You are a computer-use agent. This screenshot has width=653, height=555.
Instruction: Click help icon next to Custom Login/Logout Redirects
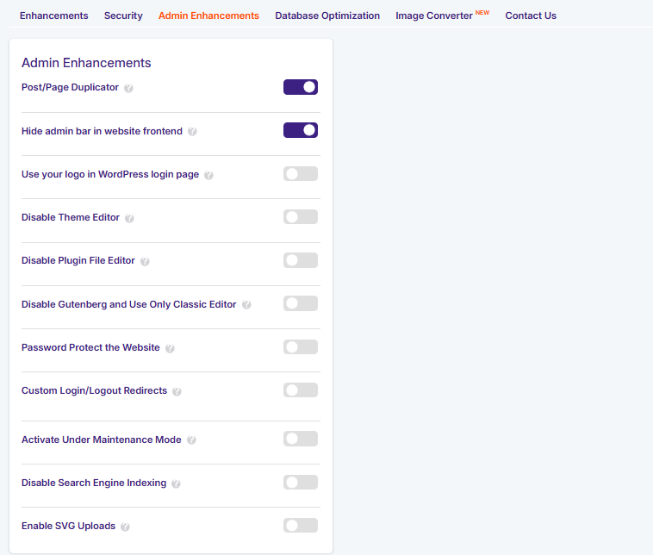click(x=177, y=391)
